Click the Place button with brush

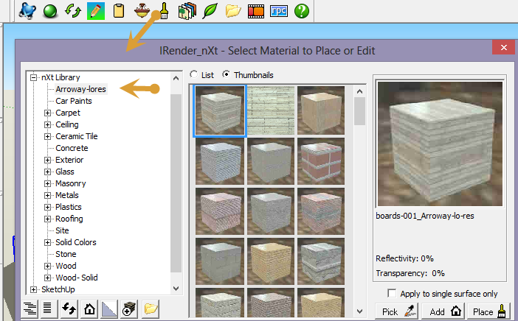click(489, 311)
